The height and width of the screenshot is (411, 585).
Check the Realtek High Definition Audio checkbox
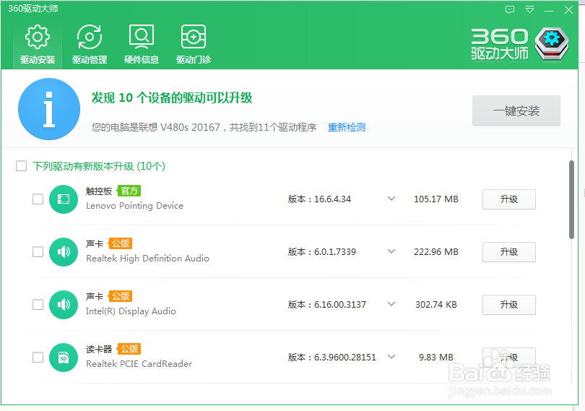[x=38, y=252]
